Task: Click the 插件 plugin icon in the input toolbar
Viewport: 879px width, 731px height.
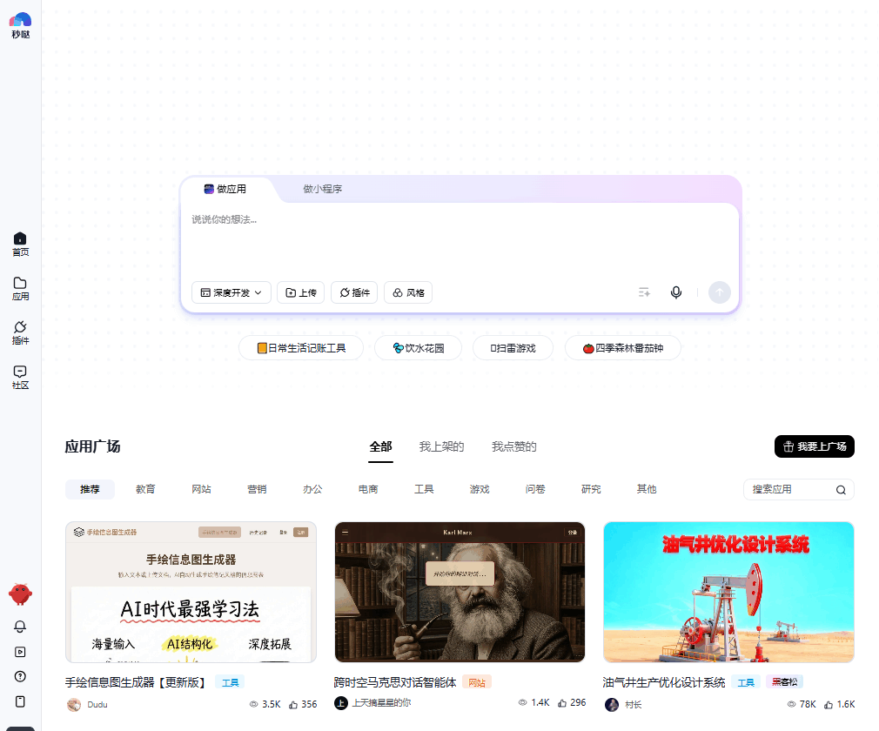Action: [x=353, y=292]
